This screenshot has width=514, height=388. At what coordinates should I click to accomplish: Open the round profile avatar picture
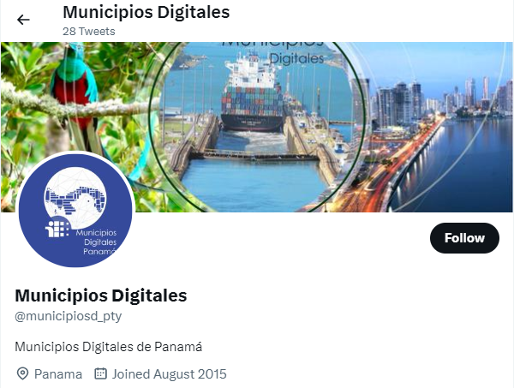coord(75,210)
